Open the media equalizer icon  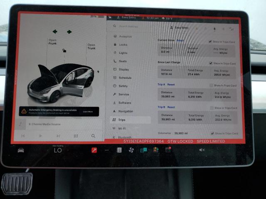pos(76,136)
